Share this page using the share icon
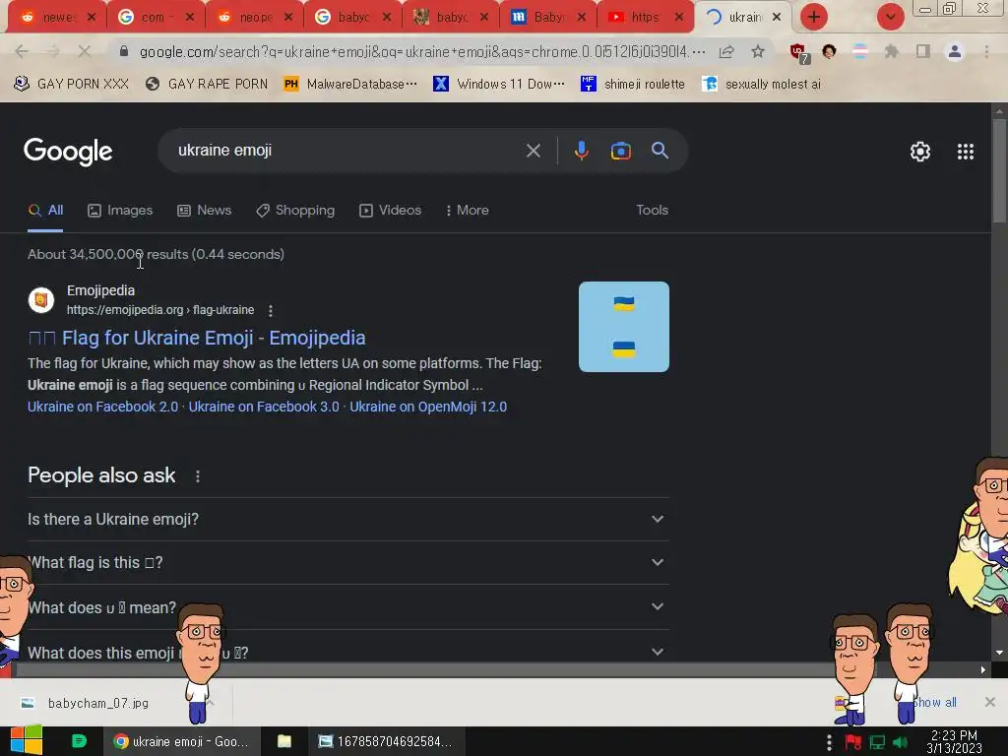 click(x=726, y=51)
